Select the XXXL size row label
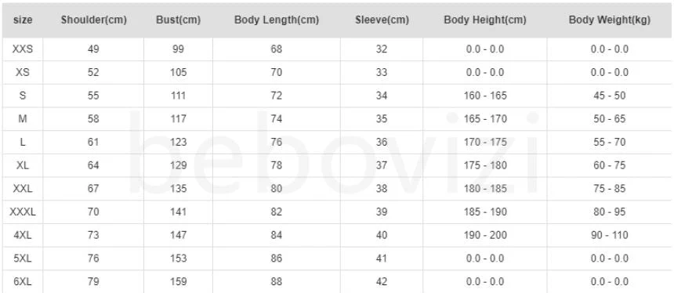 click(23, 212)
